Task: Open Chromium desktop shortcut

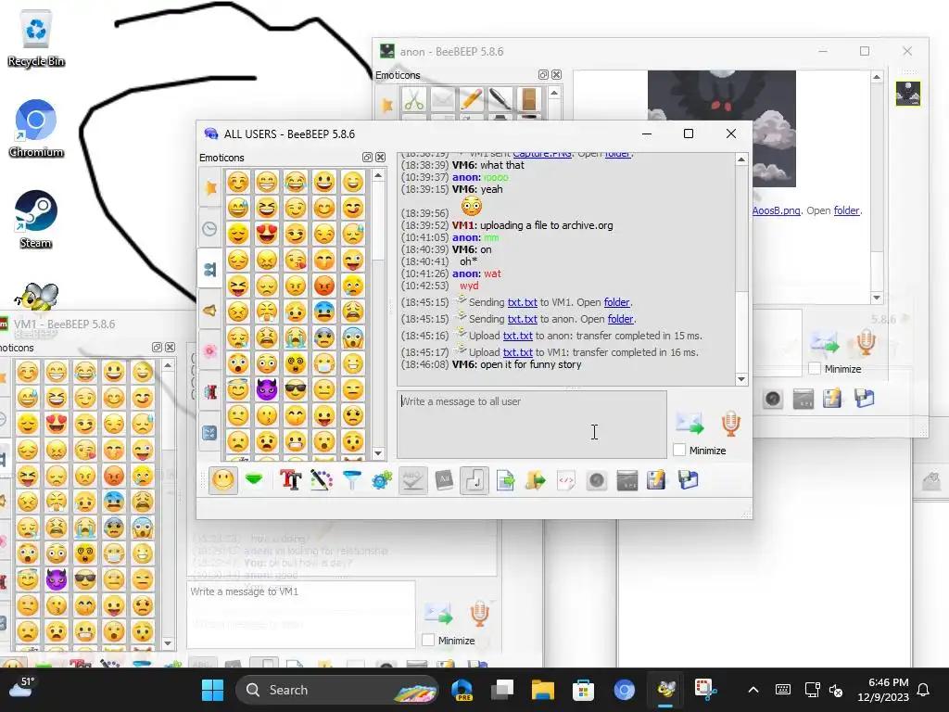Action: tap(36, 128)
